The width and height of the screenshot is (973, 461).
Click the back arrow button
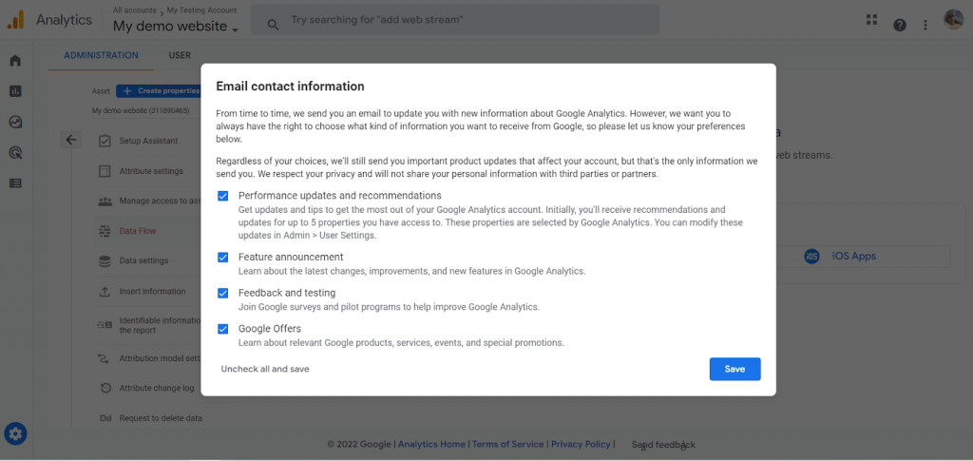(x=70, y=140)
